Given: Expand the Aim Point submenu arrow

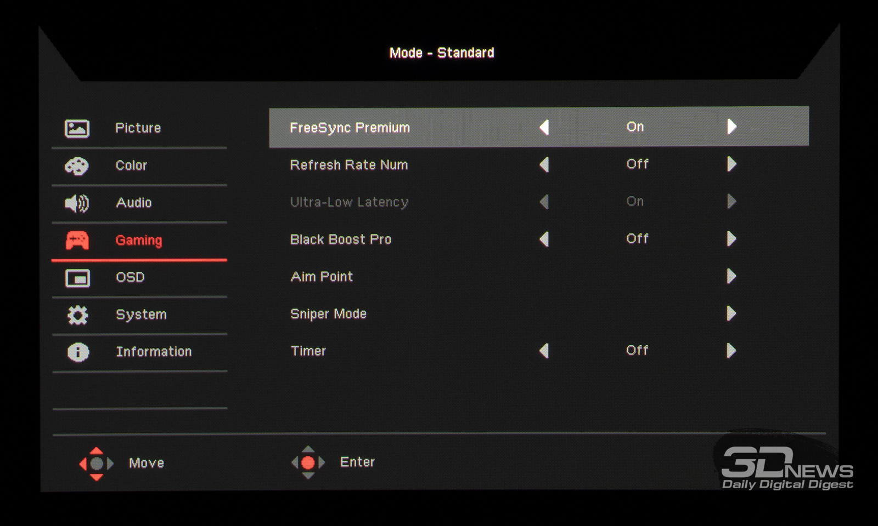Looking at the screenshot, I should 731,276.
